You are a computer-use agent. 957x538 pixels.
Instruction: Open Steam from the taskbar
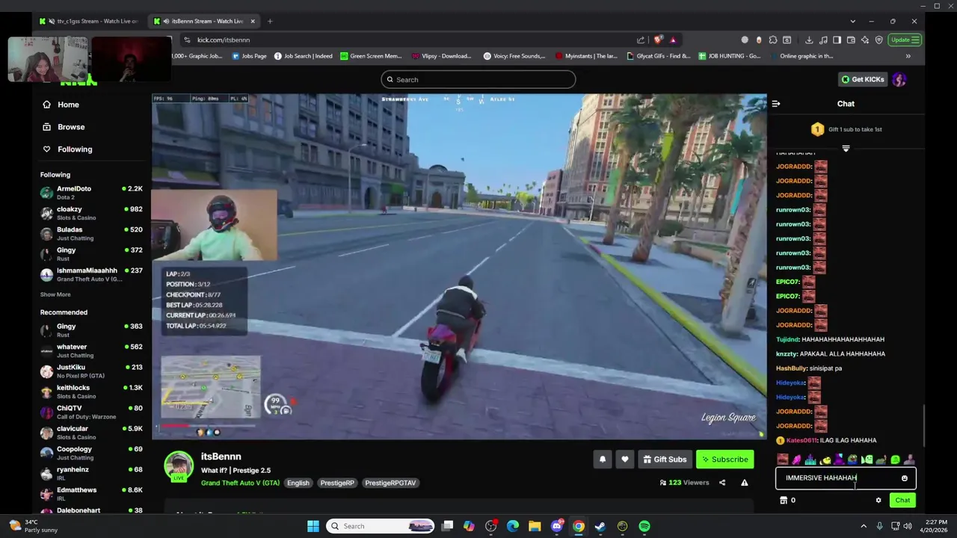click(x=600, y=526)
